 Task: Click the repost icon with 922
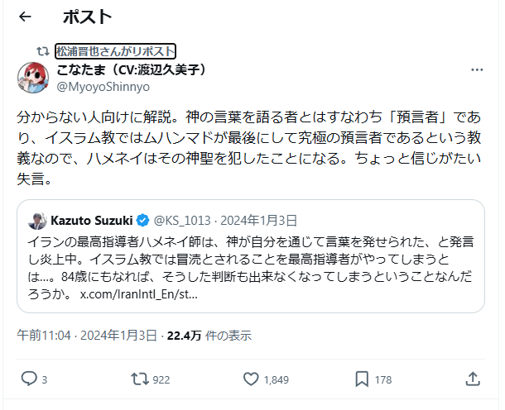[140, 379]
